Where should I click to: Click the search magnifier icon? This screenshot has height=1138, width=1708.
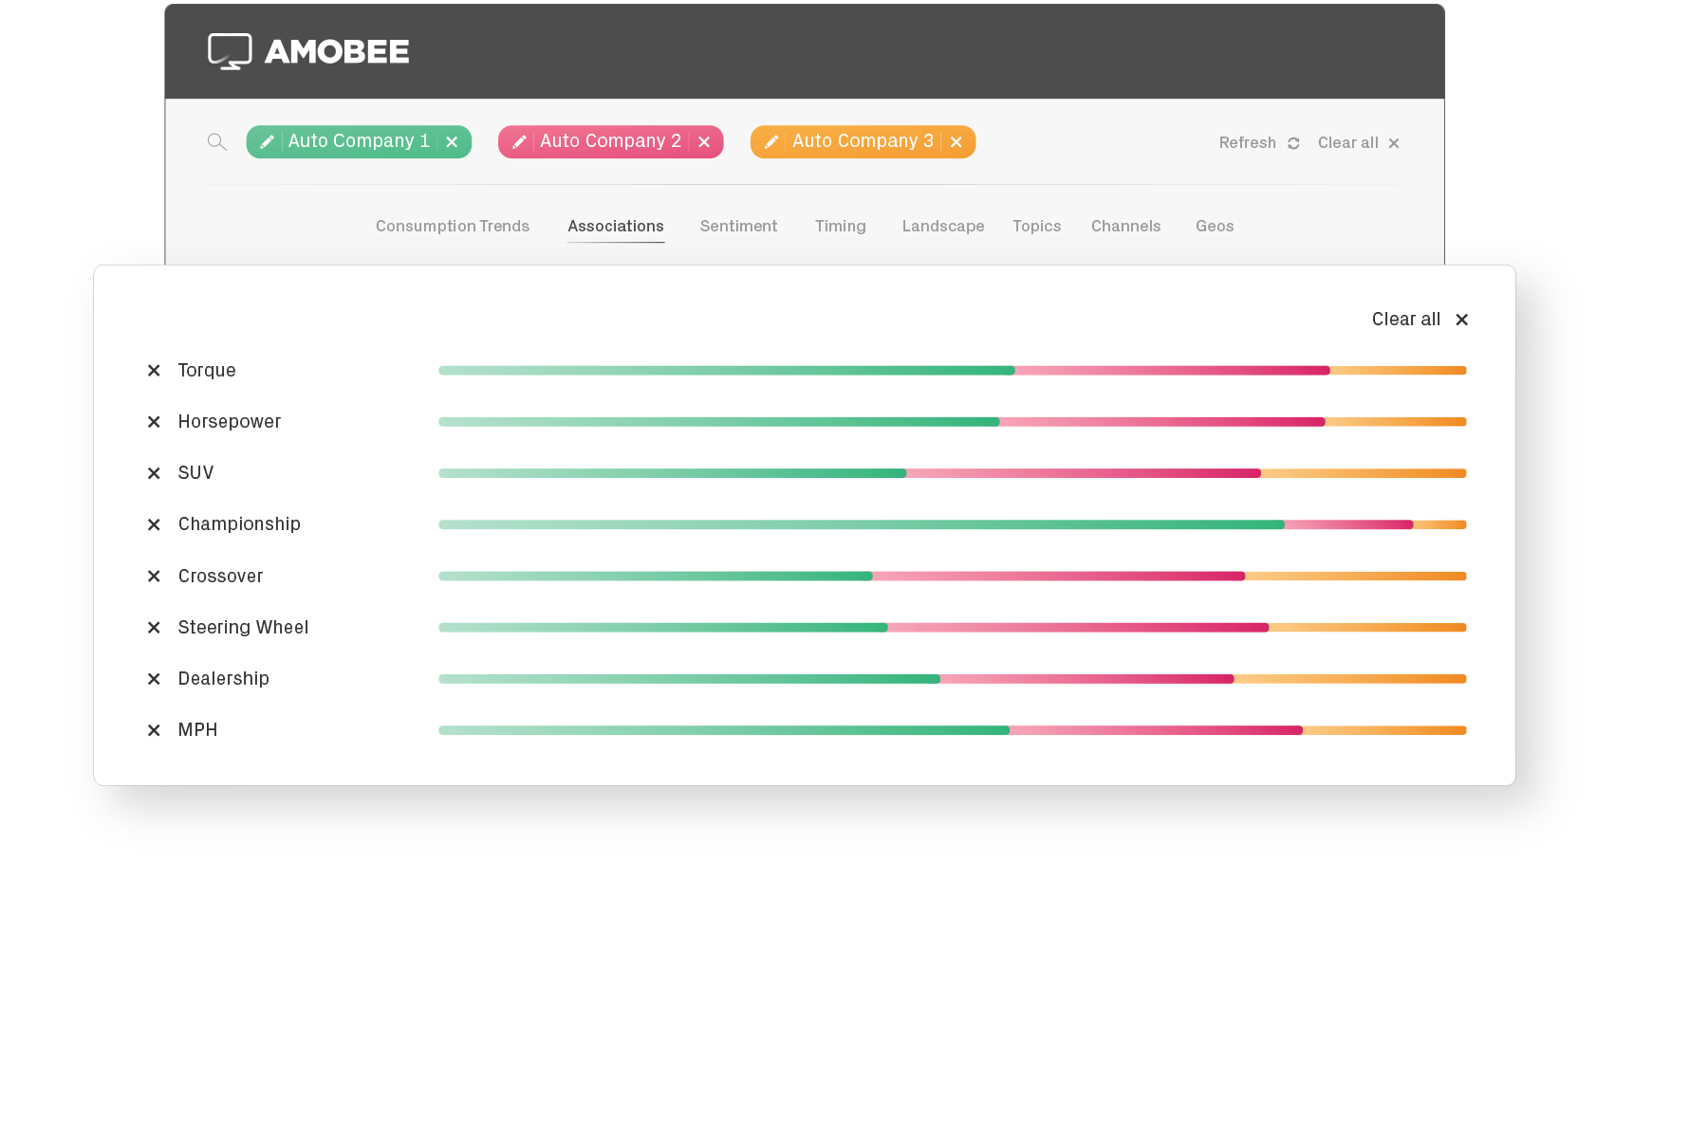click(217, 142)
